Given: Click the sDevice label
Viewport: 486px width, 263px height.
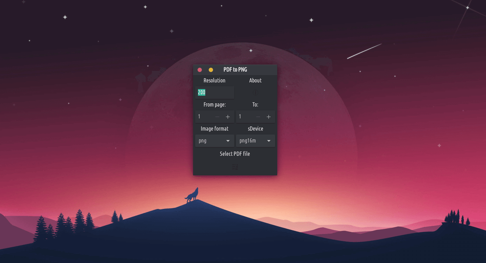Looking at the screenshot, I should [255, 129].
